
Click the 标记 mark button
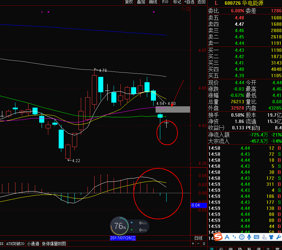coord(177,2)
